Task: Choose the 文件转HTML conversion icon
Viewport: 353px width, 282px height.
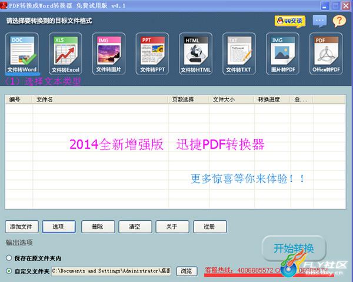Action: (196, 53)
